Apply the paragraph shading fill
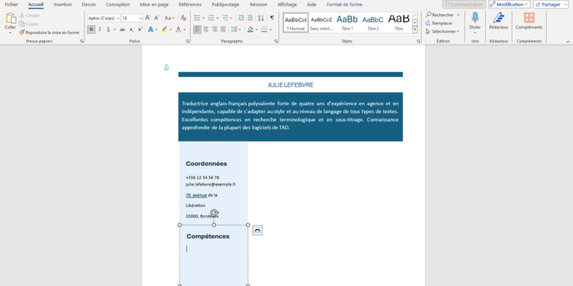This screenshot has width=573, height=286. coord(251,30)
